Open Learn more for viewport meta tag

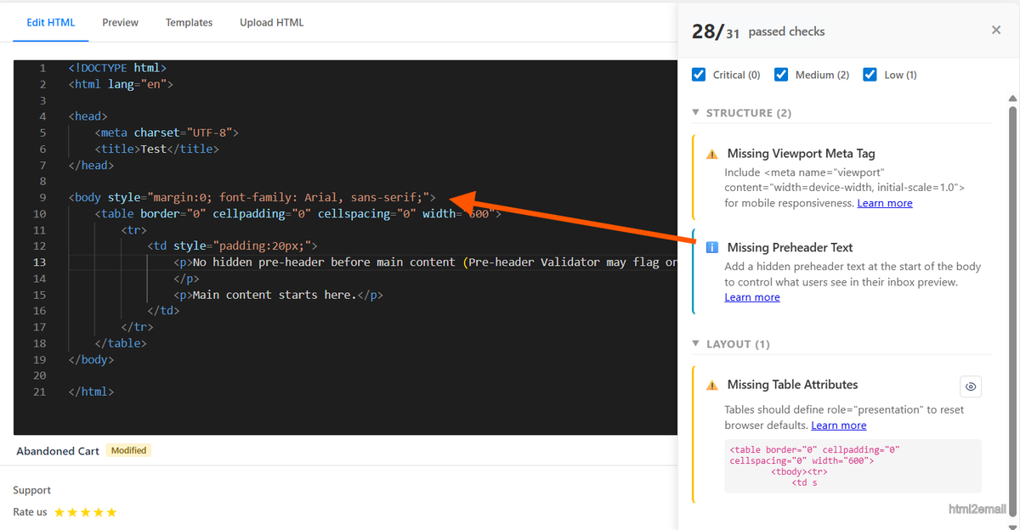point(884,203)
